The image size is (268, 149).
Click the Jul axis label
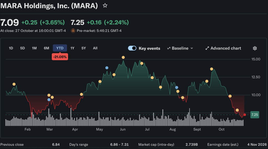point(147,129)
